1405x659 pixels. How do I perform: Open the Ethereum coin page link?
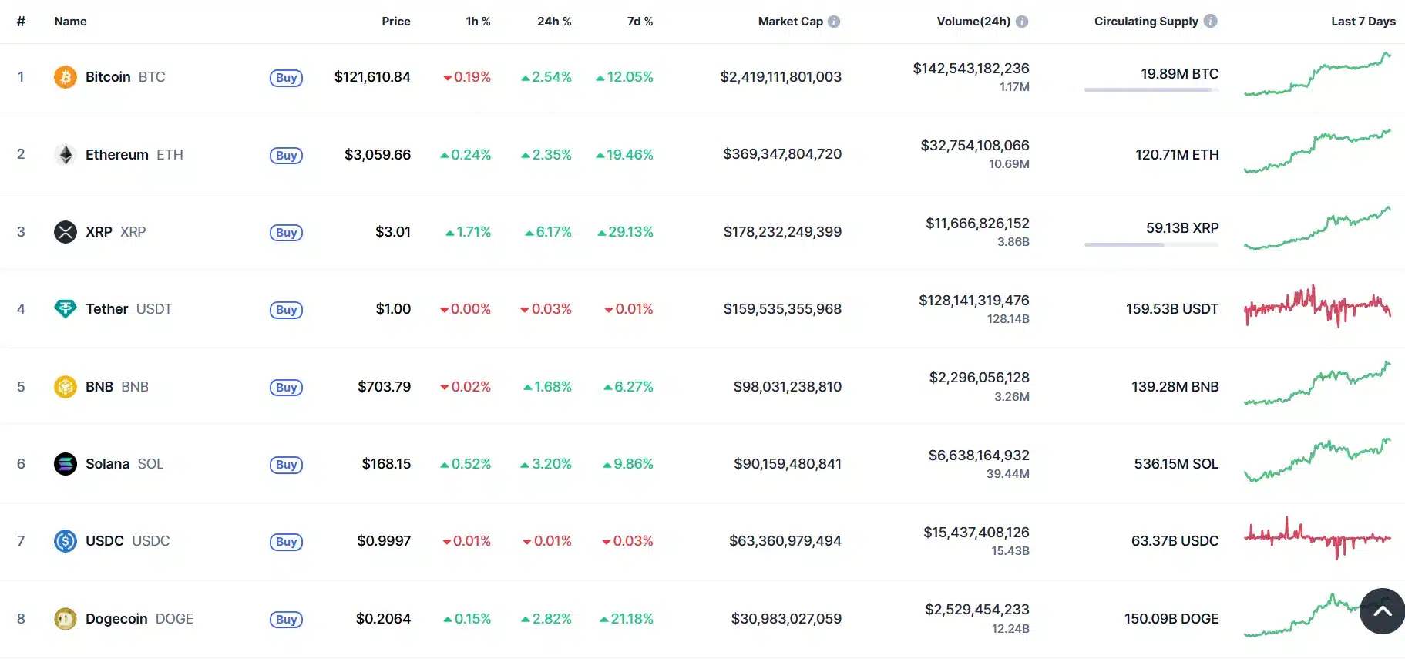(x=117, y=154)
